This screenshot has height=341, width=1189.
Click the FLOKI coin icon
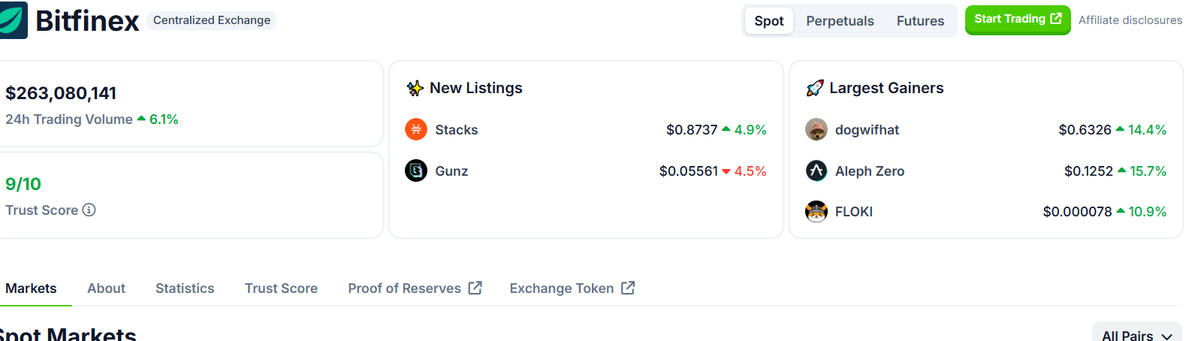(816, 212)
